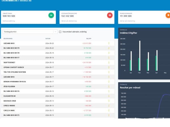Viewport: 170px width, 127px height.
Task: Select the SKATTEVERKET transaction description
Action: [9, 63]
